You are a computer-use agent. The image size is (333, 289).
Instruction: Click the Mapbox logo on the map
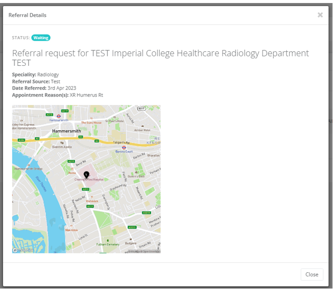click(x=23, y=250)
